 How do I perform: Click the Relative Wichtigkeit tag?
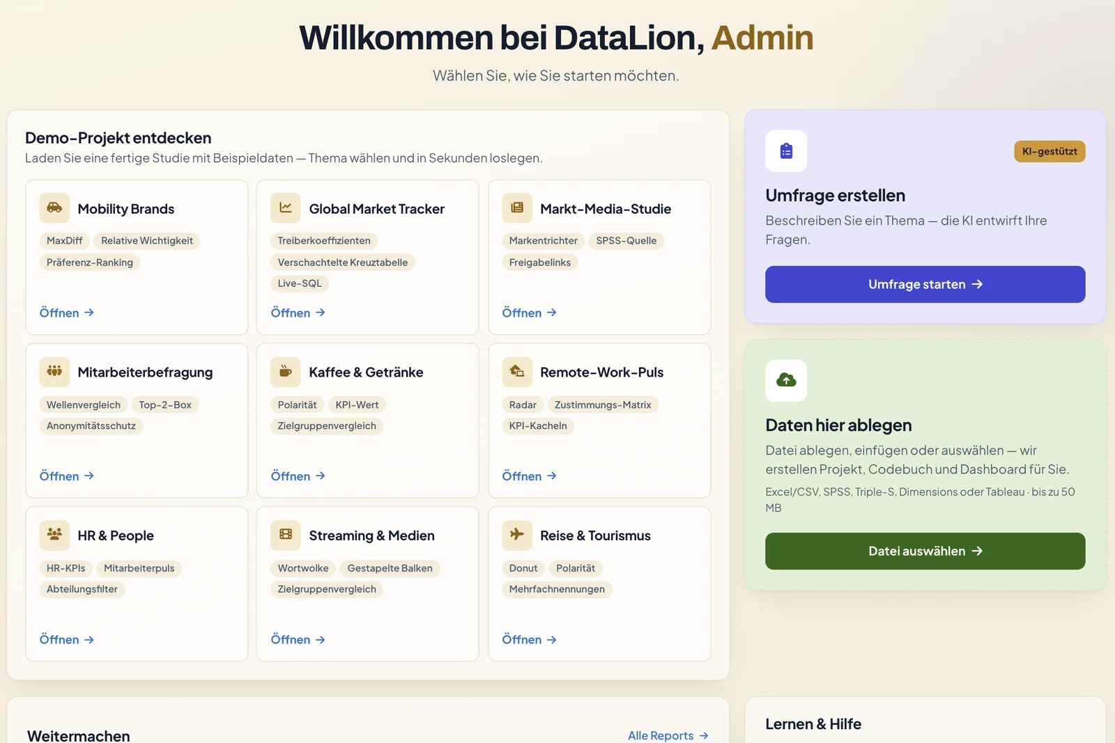(147, 241)
